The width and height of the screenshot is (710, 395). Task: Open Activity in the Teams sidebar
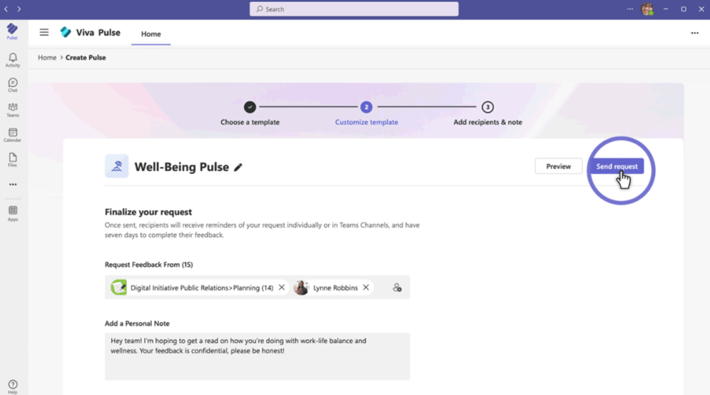click(12, 60)
